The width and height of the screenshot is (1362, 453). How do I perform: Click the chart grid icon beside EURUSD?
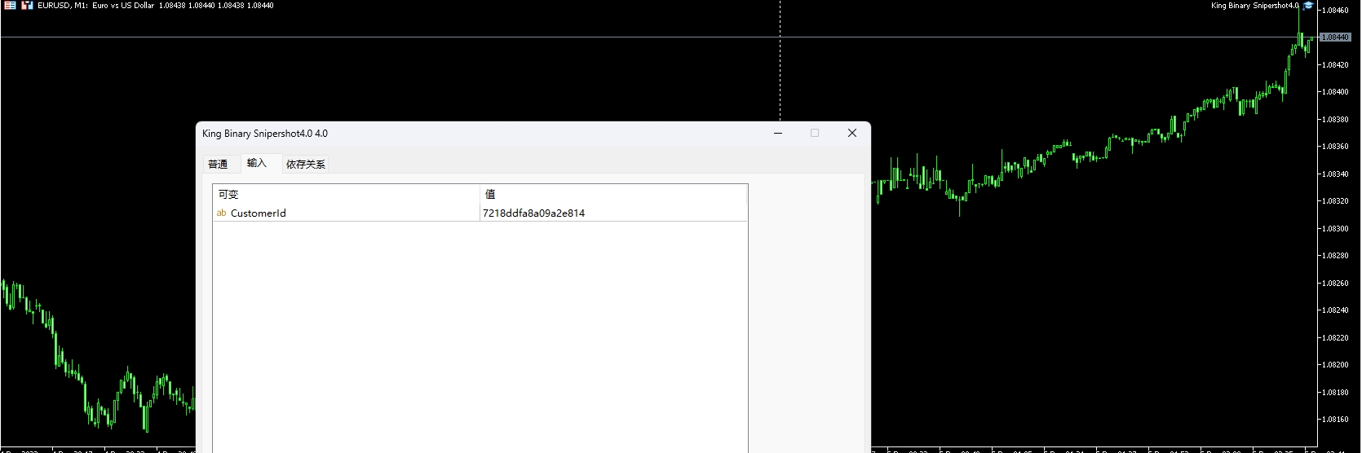[11, 5]
